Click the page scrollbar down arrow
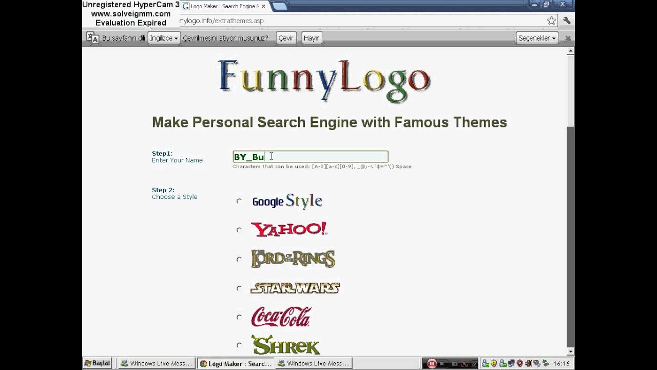Viewport: 657px width, 370px height. 571,351
